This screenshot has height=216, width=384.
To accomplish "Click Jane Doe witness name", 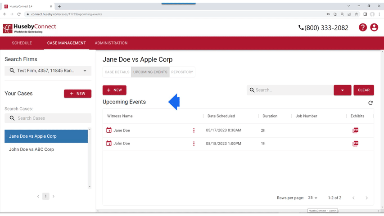I will point(122,130).
